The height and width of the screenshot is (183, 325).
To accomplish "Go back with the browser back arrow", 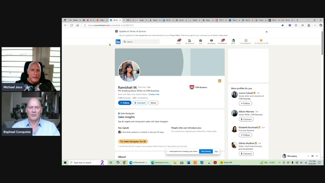I will [x=66, y=25].
